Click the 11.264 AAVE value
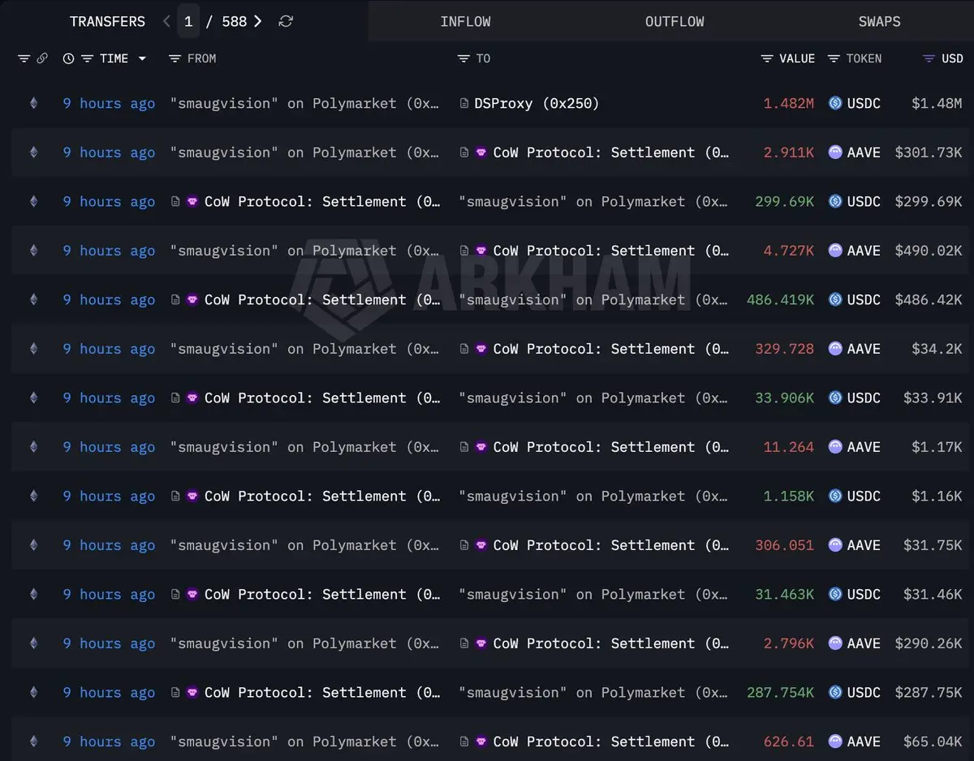This screenshot has width=974, height=761. point(788,447)
